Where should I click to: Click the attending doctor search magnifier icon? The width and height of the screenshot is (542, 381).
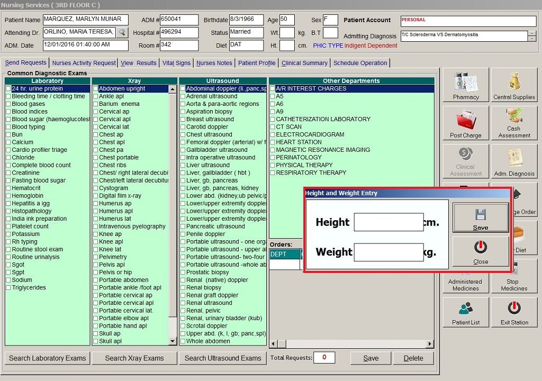coord(122,32)
